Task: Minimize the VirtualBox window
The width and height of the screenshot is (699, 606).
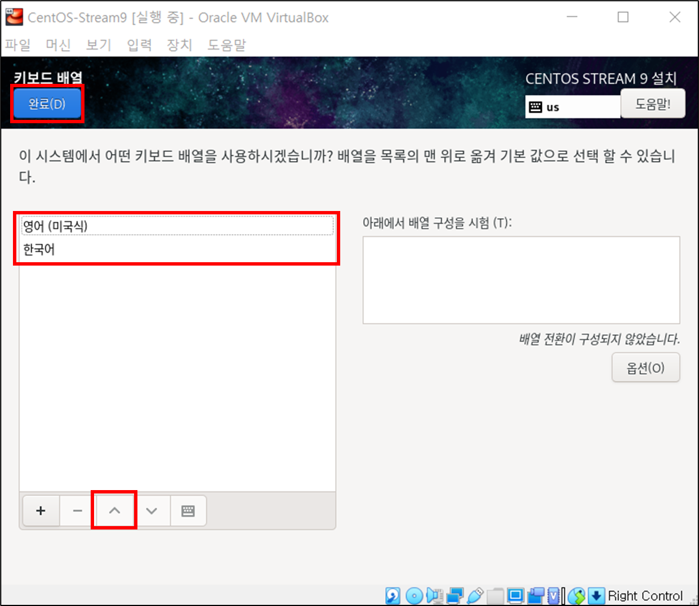Action: 572,17
